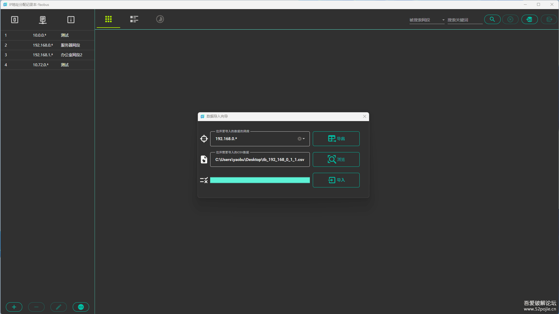Select the 192.168.0.* 服务器网段 row
559x314 pixels.
point(47,45)
